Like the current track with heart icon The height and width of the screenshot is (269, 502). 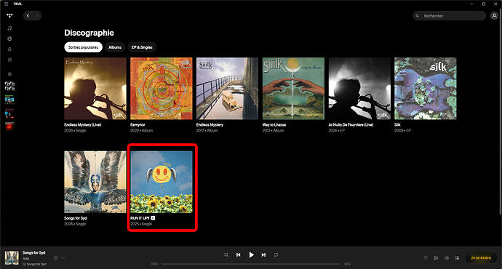(56, 258)
